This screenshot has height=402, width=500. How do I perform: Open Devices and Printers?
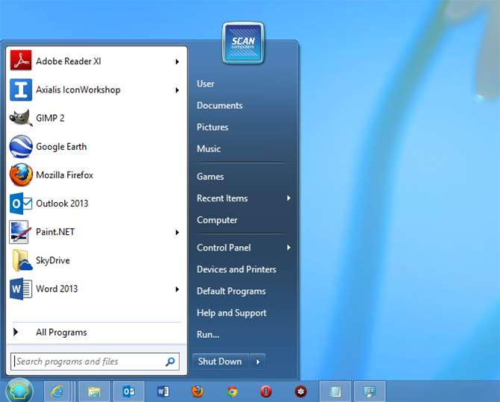pyautogui.click(x=237, y=269)
